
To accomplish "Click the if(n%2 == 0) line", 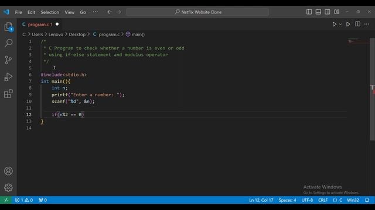I will pos(68,114).
